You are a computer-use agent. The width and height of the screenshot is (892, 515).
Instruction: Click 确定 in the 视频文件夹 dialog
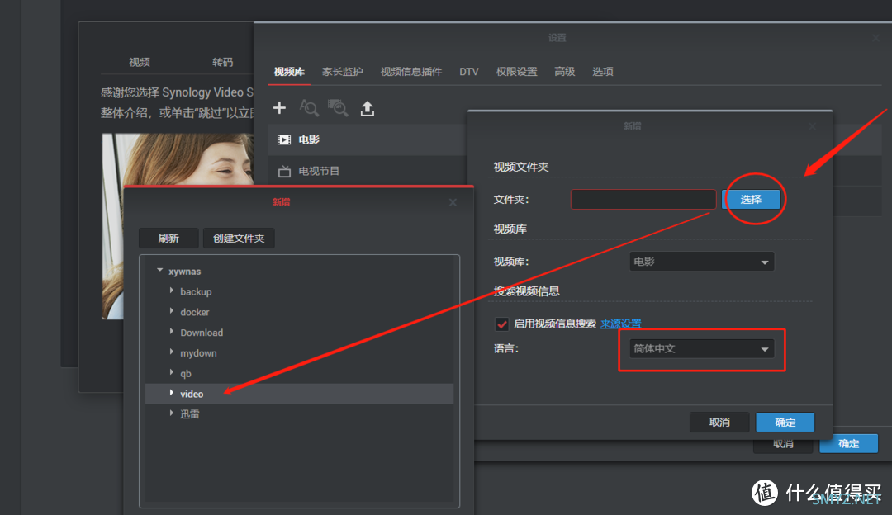[785, 423]
